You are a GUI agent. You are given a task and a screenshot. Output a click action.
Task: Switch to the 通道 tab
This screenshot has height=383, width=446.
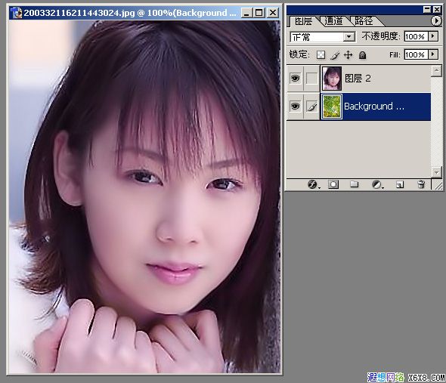(x=333, y=21)
